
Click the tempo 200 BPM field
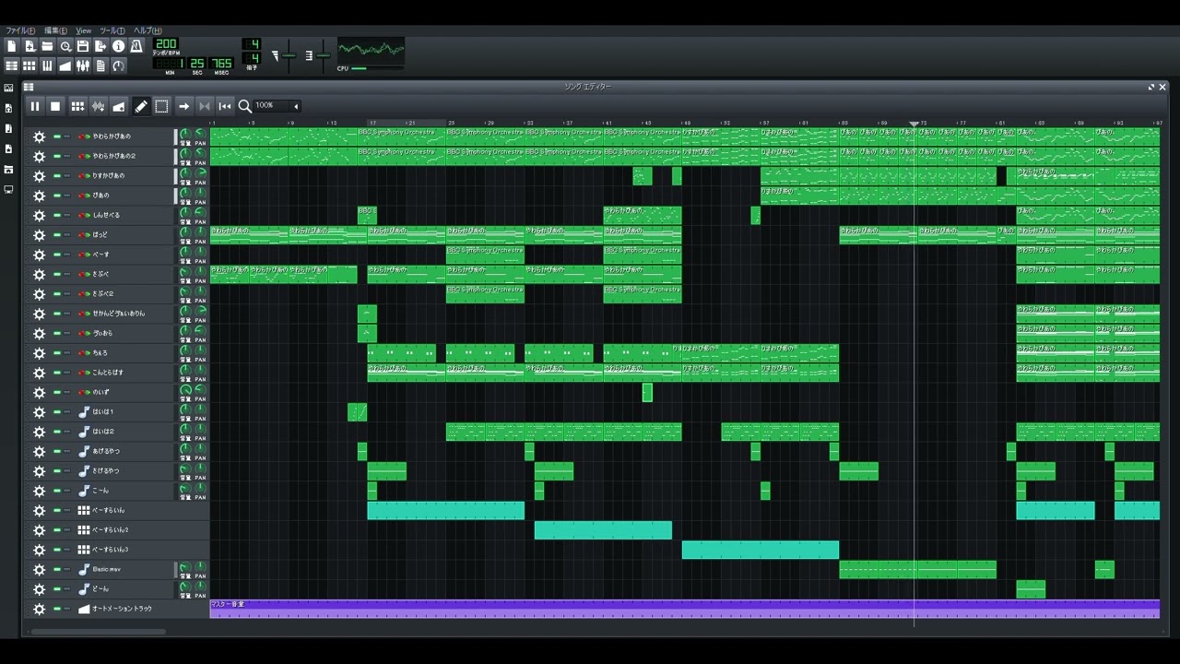point(166,44)
